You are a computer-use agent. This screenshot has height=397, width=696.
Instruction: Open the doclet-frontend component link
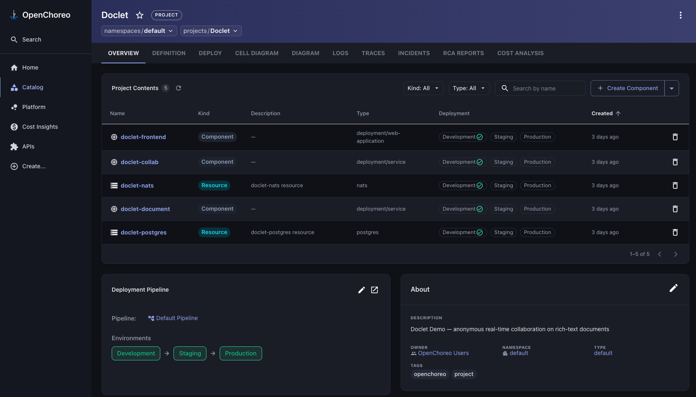pyautogui.click(x=143, y=137)
